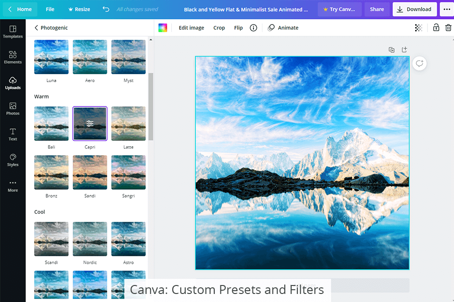Apply the Scandi filter
Image resolution: width=454 pixels, height=302 pixels.
[51, 239]
